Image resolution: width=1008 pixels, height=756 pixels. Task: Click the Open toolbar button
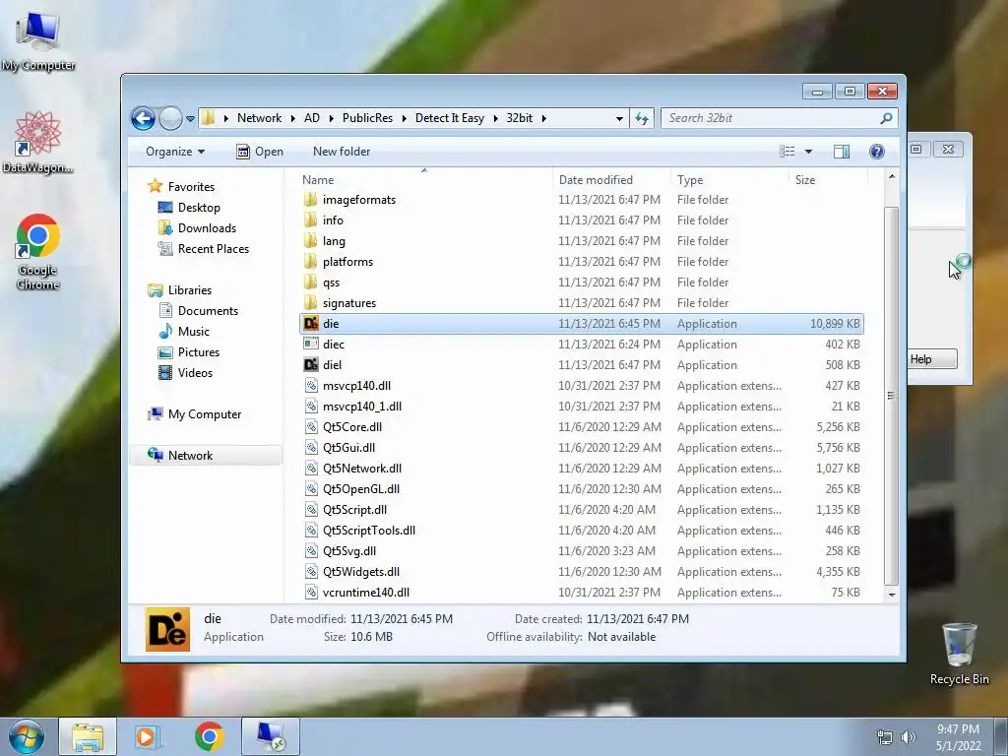click(x=260, y=152)
